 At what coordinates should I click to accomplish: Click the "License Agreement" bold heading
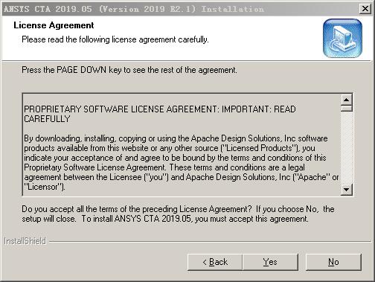click(x=54, y=25)
